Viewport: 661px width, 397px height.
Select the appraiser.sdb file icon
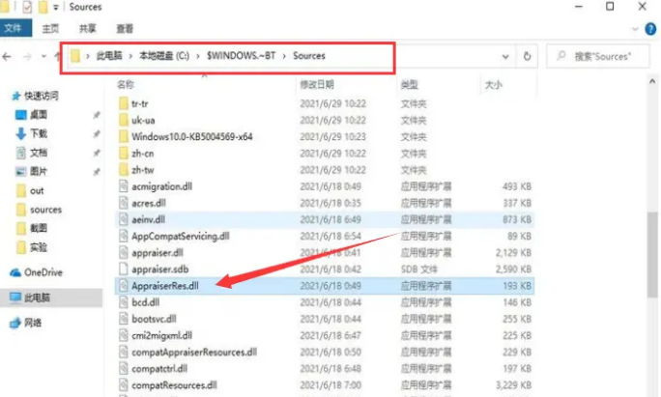tap(123, 269)
